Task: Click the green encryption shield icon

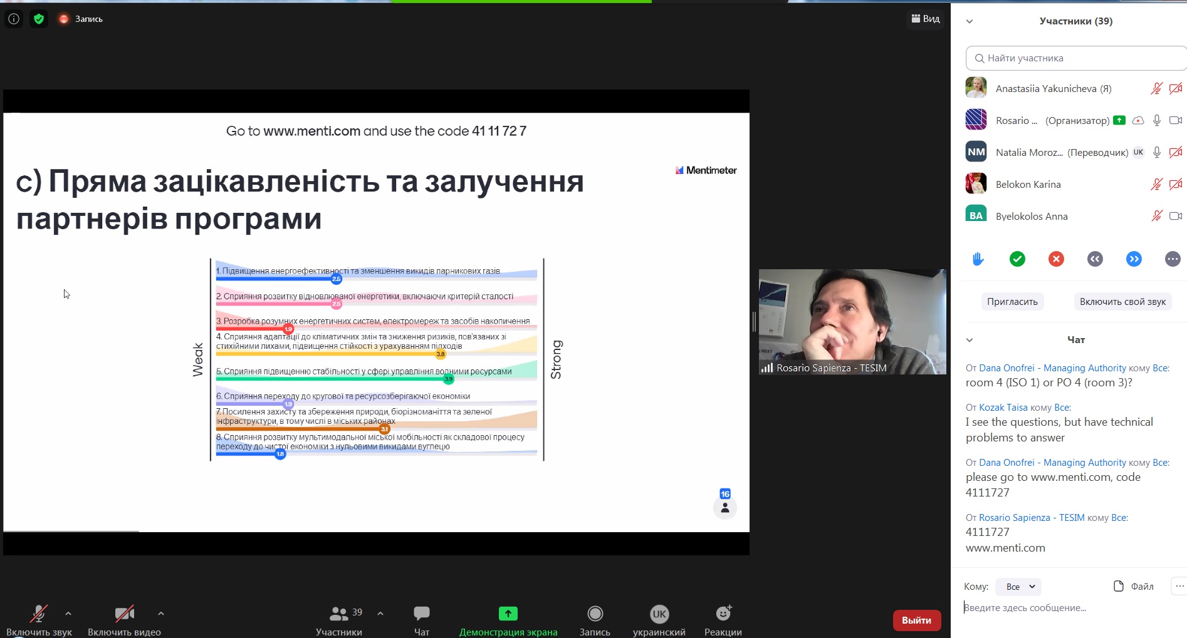Action: pyautogui.click(x=39, y=19)
